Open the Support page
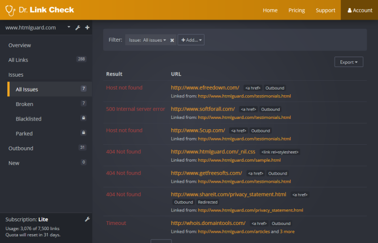Image resolution: width=378 pixels, height=243 pixels. click(x=325, y=10)
